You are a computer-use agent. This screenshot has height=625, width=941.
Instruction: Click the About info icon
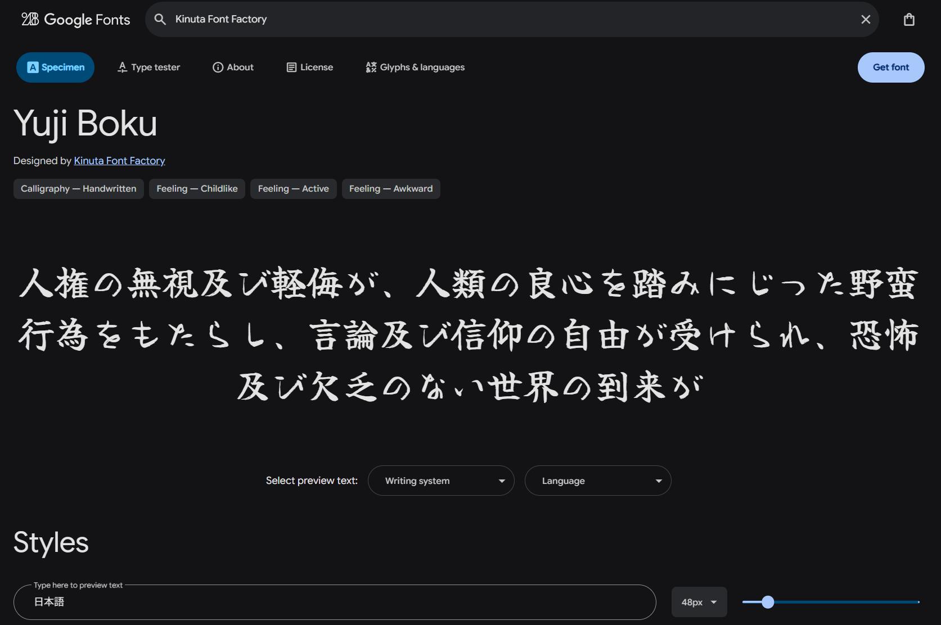coord(218,67)
